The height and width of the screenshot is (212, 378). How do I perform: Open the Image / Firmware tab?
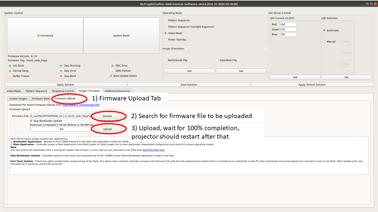point(89,91)
